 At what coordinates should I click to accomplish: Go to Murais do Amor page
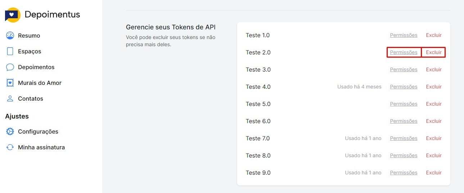pyautogui.click(x=40, y=83)
